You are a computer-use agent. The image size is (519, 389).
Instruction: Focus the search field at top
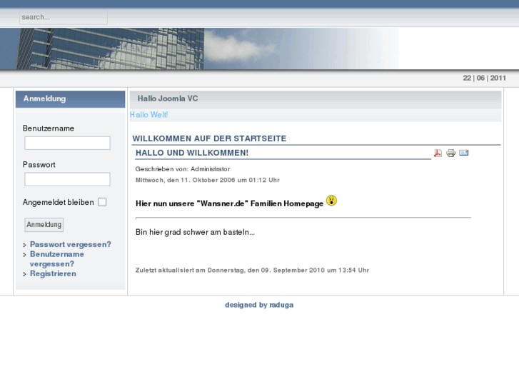coord(64,17)
